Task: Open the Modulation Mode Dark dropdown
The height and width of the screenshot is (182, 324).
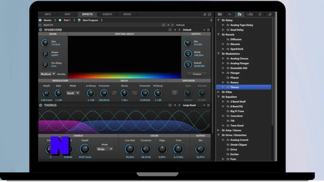Action: [73, 93]
